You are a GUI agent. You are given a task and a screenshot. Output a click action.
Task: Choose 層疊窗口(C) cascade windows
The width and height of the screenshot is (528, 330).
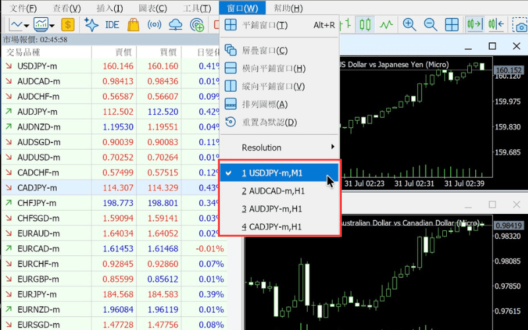click(x=279, y=51)
